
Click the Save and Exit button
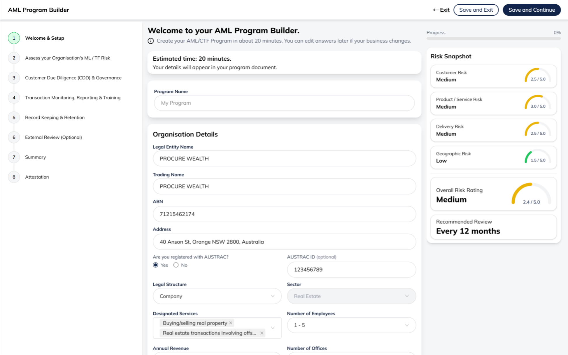476,10
